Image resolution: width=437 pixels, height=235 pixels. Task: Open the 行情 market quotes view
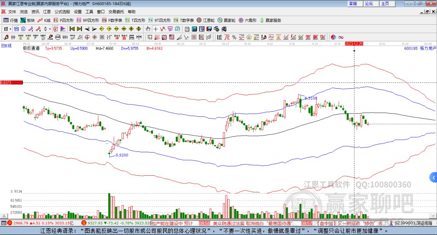pyautogui.click(x=10, y=20)
